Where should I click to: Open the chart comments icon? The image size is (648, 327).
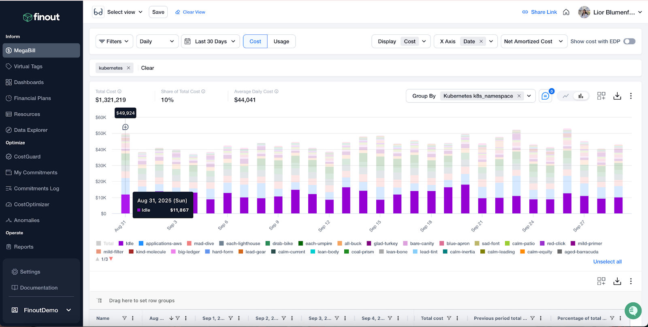(x=545, y=96)
